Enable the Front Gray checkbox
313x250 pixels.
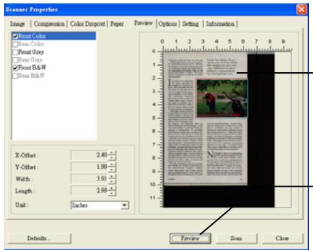pyautogui.click(x=15, y=52)
